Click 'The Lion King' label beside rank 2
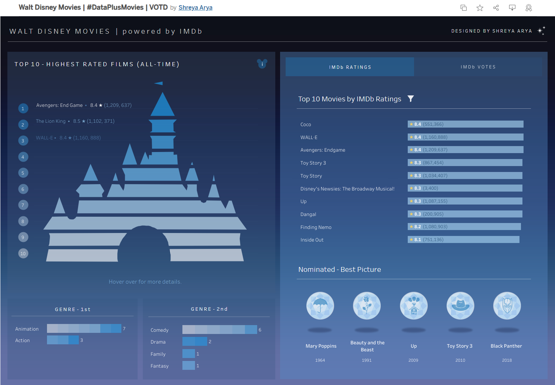555x385 pixels. pos(51,121)
